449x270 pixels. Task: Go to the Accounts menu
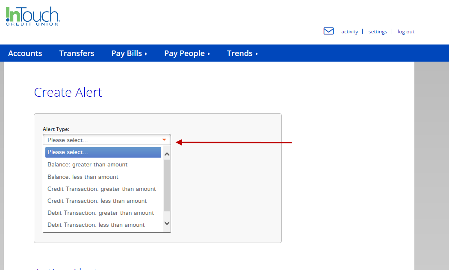pyautogui.click(x=25, y=53)
